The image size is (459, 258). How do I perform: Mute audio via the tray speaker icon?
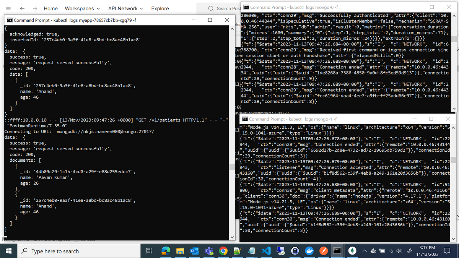coord(399,251)
